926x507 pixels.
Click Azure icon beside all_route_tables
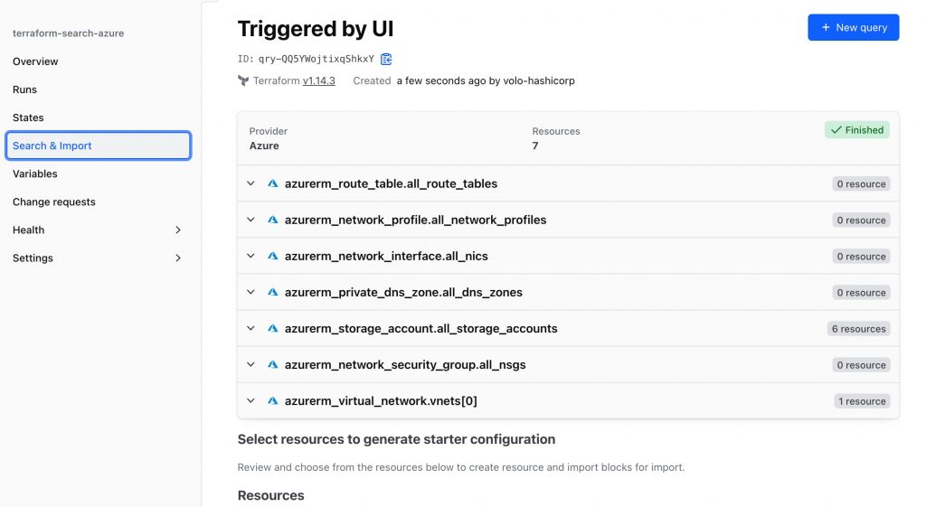[x=273, y=183]
